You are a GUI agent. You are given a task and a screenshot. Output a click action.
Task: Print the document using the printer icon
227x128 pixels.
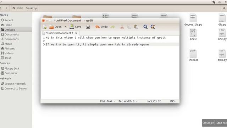(x=88, y=27)
